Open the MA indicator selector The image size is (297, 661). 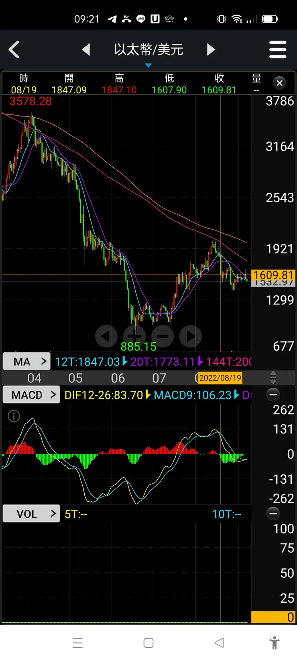[26, 361]
